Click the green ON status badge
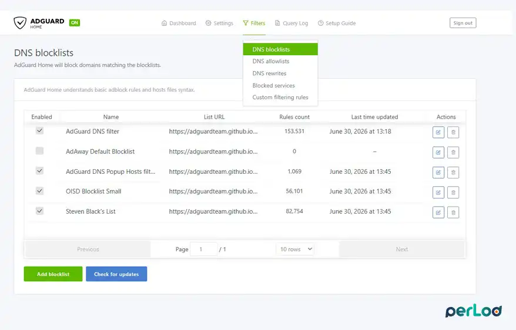Viewport: 516px width, 330px height. coord(75,23)
